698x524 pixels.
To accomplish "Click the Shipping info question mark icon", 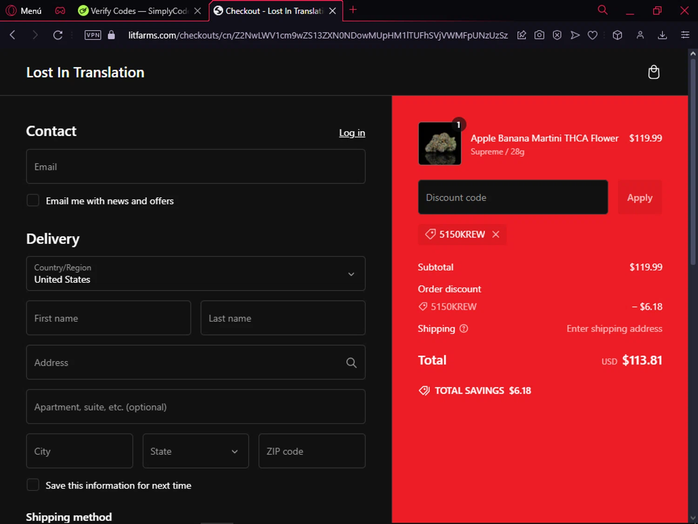I will click(463, 328).
